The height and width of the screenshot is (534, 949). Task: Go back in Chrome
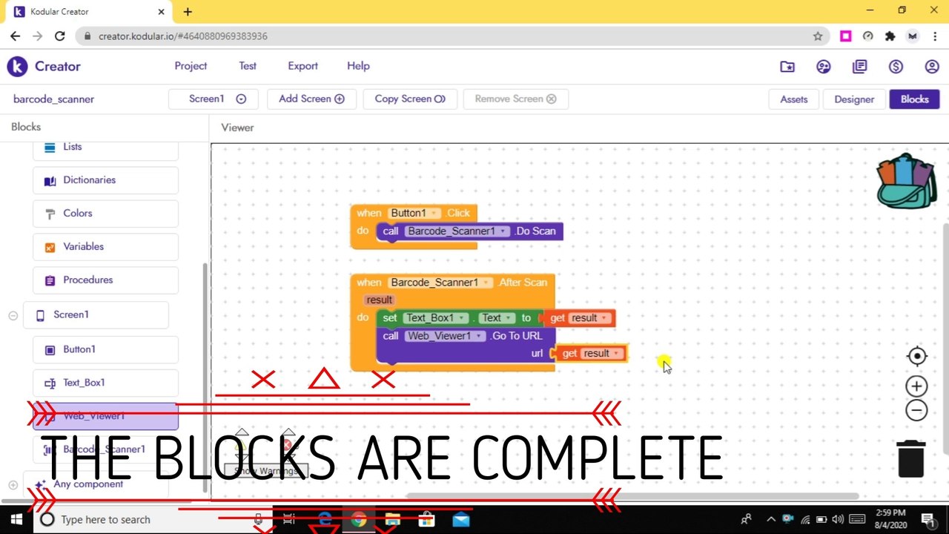point(15,36)
